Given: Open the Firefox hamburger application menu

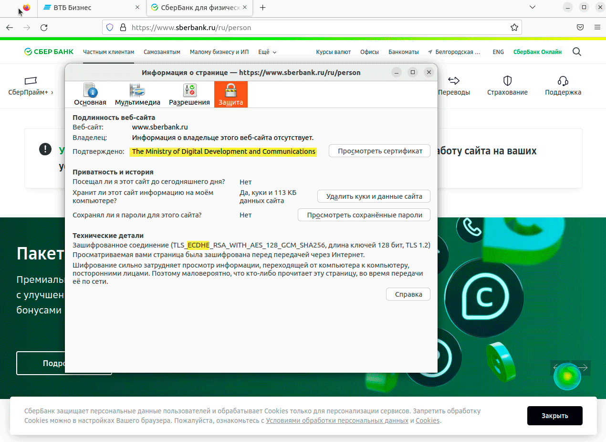Looking at the screenshot, I should tap(597, 28).
